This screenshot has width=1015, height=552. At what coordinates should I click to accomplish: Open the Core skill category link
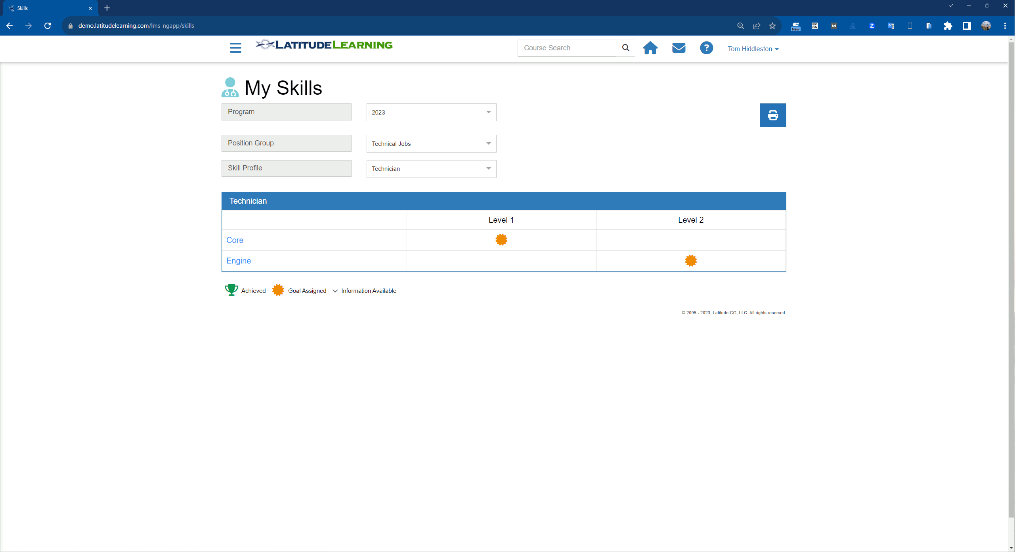click(x=235, y=240)
